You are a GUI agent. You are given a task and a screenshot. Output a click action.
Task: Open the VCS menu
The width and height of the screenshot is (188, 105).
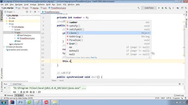(x=65, y=5)
